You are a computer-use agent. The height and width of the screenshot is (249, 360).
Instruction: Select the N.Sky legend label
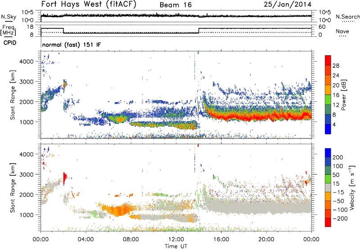9,17
